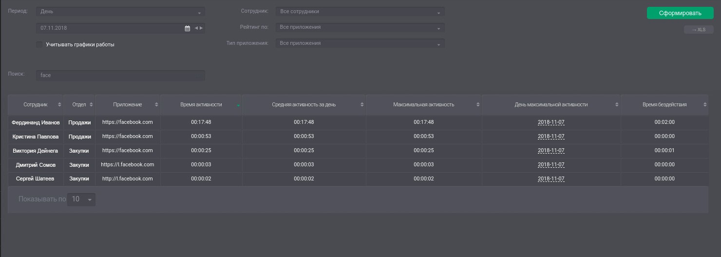Click the Сформировать button
This screenshot has width=721, height=257.
(680, 13)
